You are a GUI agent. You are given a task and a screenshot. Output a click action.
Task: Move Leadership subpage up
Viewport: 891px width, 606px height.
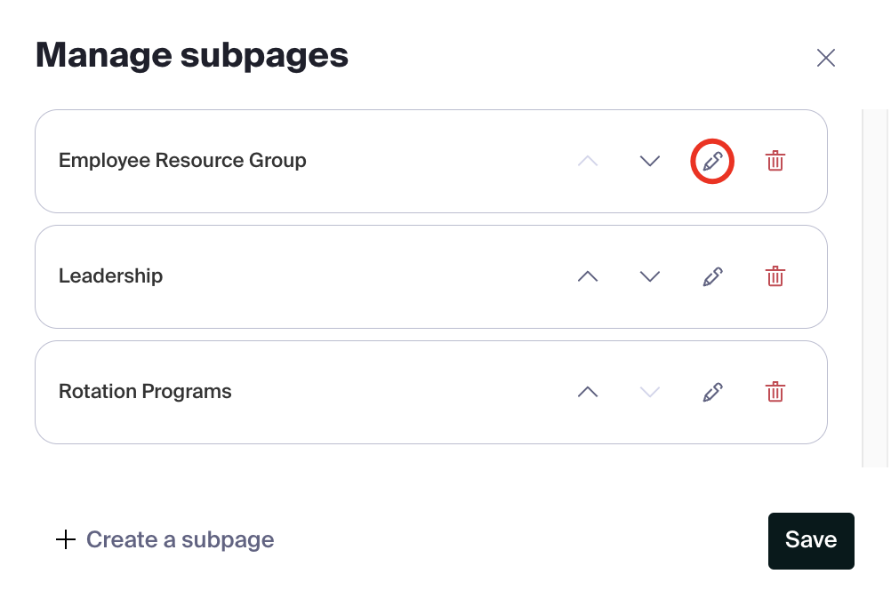588,276
